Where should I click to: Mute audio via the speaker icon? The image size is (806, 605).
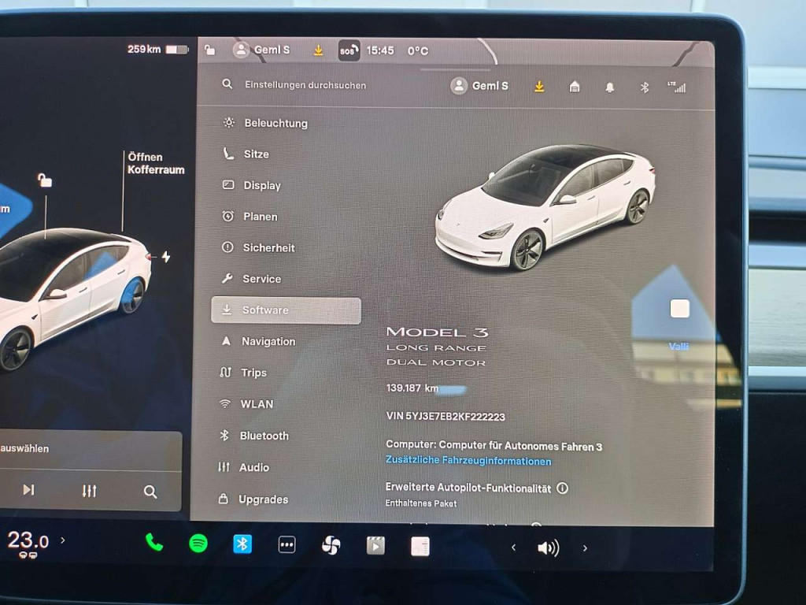tap(548, 548)
